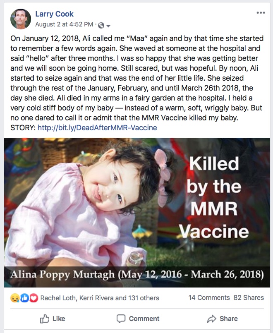This screenshot has height=333, width=273.
Task: Click the August 2 at 4:52 PM timestamp
Action: [66, 25]
